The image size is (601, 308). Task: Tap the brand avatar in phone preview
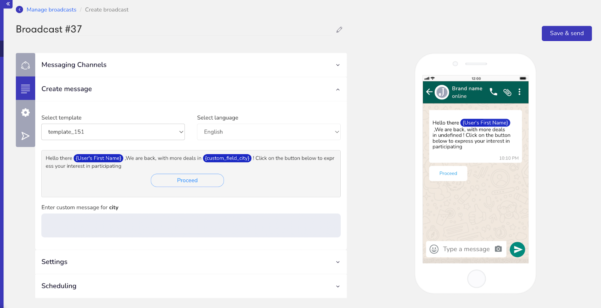[442, 92]
